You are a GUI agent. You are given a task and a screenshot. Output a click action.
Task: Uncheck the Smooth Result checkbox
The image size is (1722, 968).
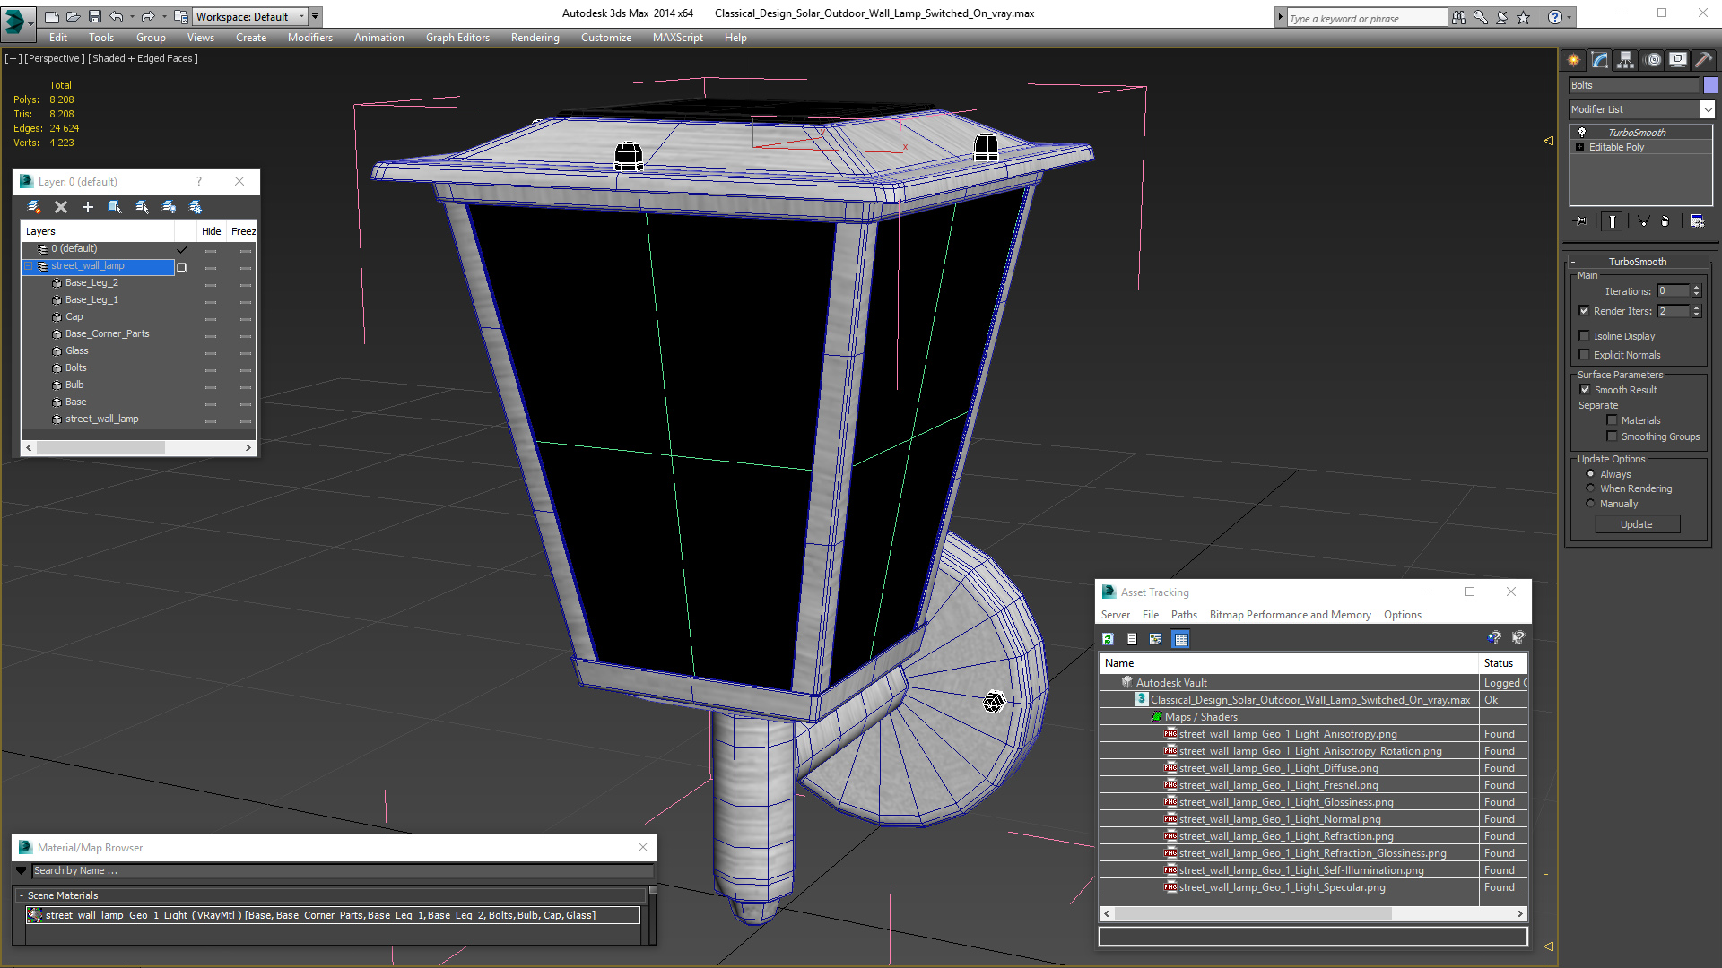point(1585,390)
